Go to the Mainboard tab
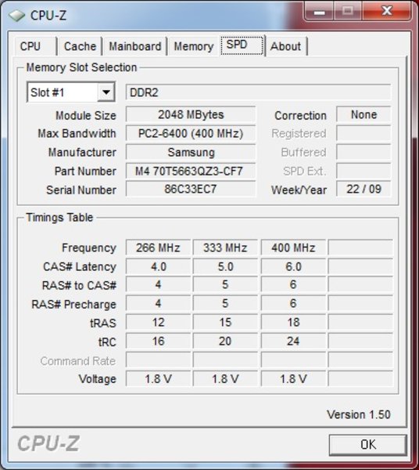The image size is (419, 470). tap(135, 46)
